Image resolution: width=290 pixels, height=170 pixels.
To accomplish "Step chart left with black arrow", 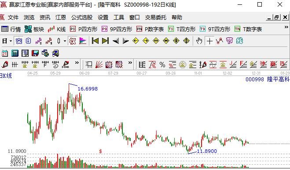I will click(x=116, y=41).
